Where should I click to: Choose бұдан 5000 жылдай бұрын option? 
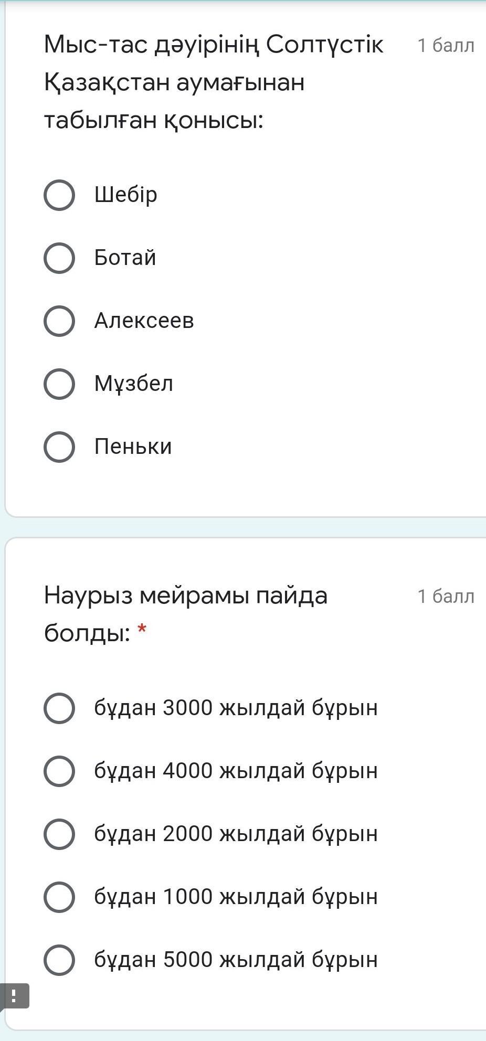pos(59,960)
